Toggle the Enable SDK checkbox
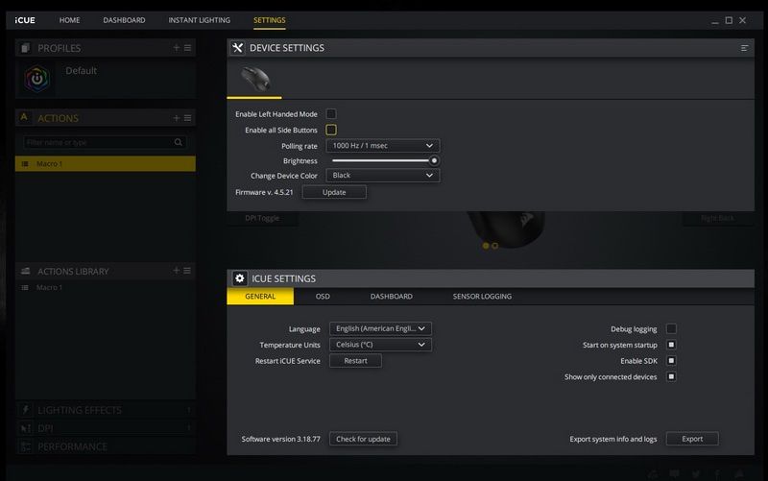Viewport: 768px width, 481px height. (671, 360)
